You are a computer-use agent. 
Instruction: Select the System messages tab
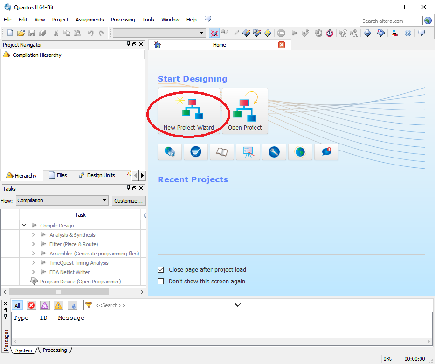[x=24, y=350]
